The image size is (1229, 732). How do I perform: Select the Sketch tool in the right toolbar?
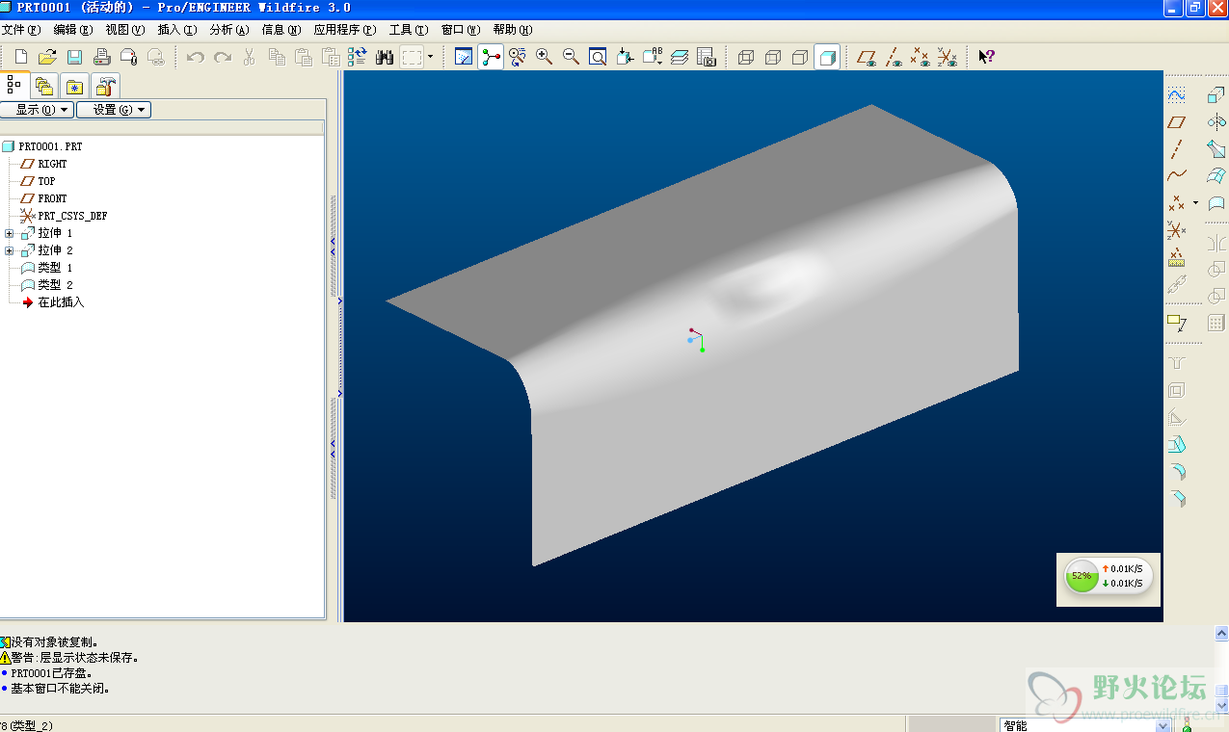pos(1176,94)
